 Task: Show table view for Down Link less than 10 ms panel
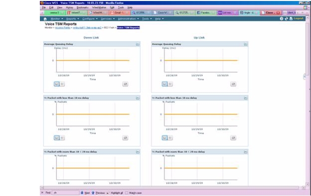pos(62,138)
